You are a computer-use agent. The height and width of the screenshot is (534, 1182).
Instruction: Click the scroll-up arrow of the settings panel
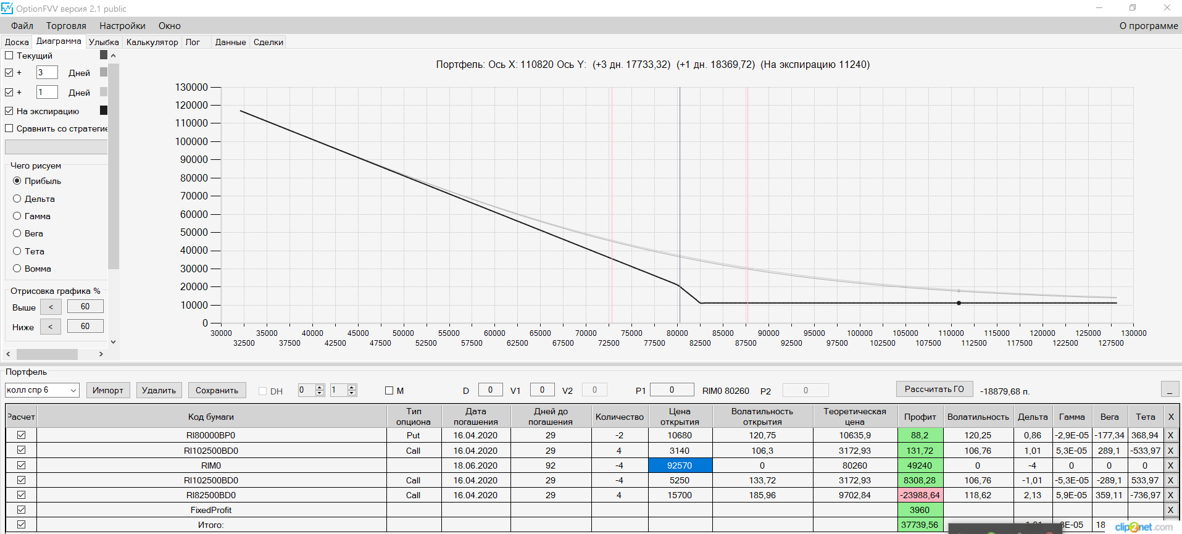click(113, 56)
